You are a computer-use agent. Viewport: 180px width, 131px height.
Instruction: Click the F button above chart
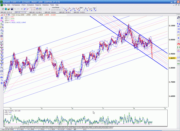point(7,15)
